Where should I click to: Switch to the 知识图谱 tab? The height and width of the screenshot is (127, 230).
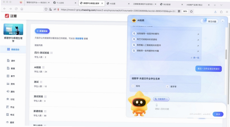coord(171,4)
